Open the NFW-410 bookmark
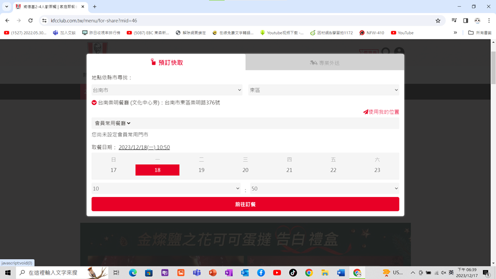 pyautogui.click(x=372, y=32)
